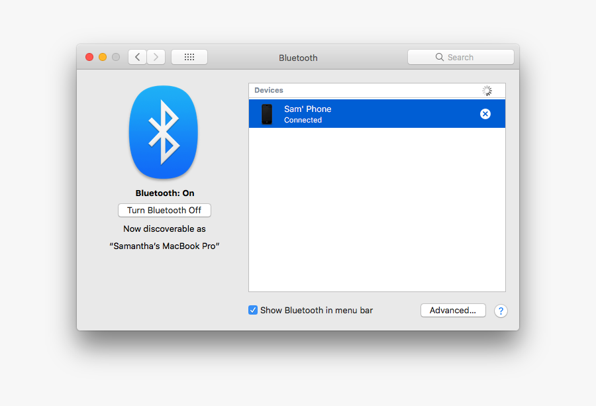Click the phone icon next to Sam' Phone
The image size is (596, 406).
tap(268, 113)
